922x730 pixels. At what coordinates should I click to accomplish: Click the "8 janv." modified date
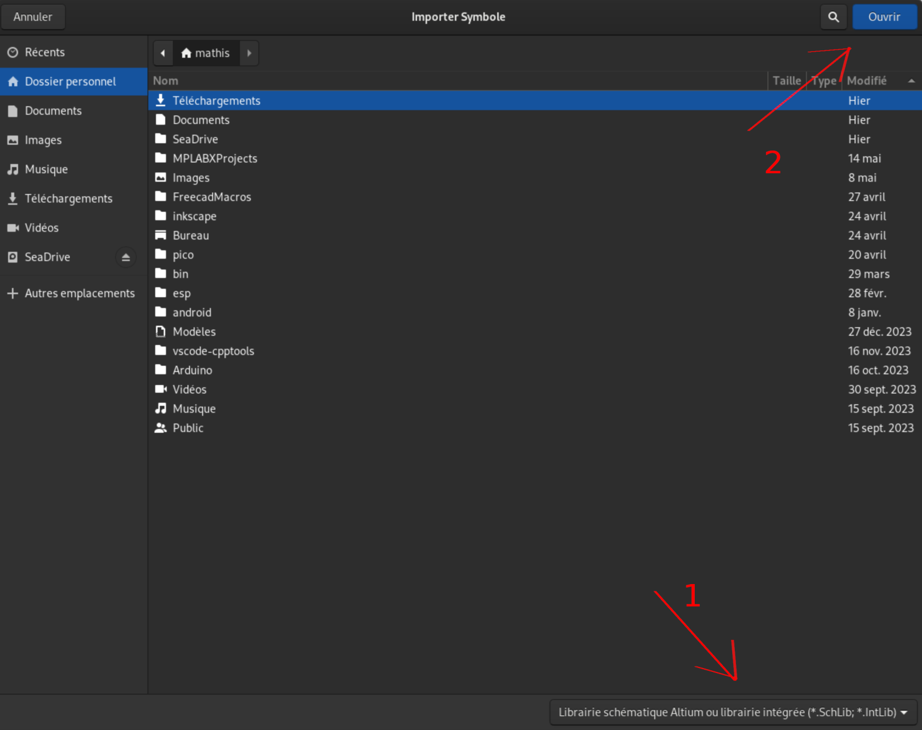[864, 313]
